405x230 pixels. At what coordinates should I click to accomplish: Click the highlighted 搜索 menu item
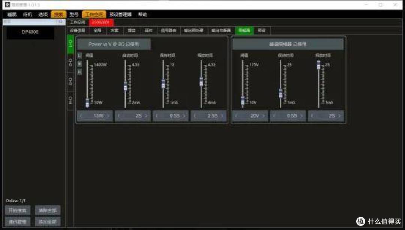(58, 15)
